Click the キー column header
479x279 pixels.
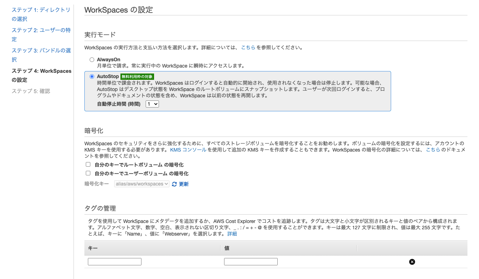152,248
